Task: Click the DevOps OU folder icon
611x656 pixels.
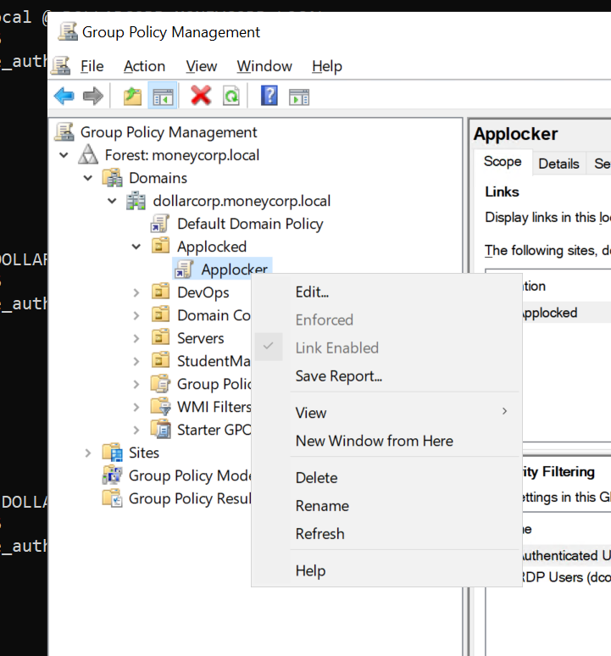Action: (x=160, y=292)
